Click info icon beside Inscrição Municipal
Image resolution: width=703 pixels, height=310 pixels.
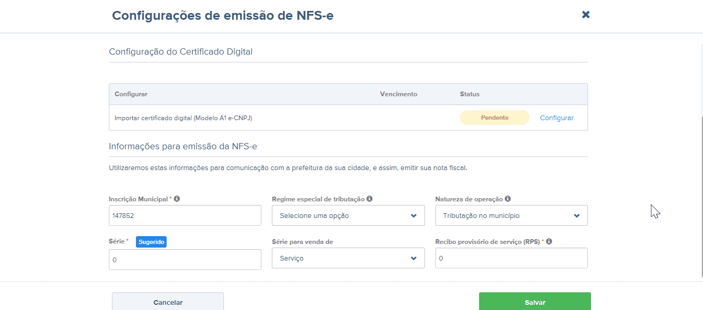point(177,199)
